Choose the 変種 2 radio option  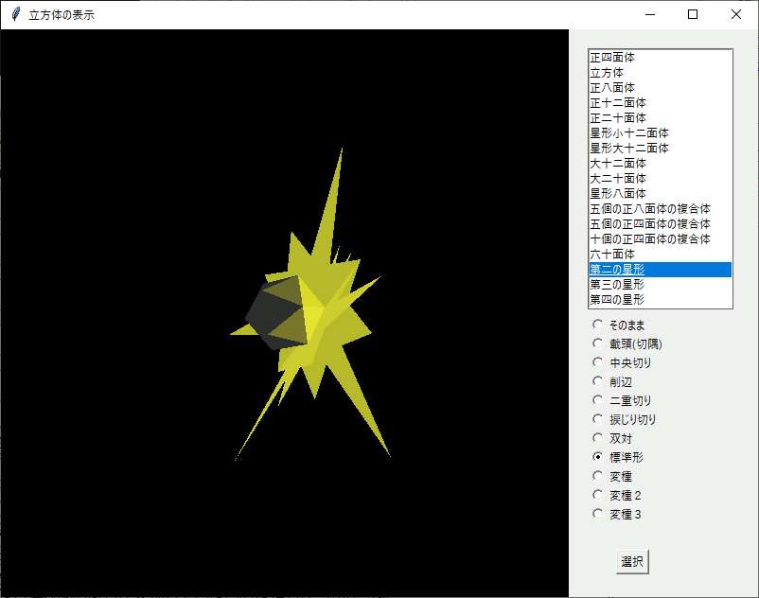pos(598,495)
